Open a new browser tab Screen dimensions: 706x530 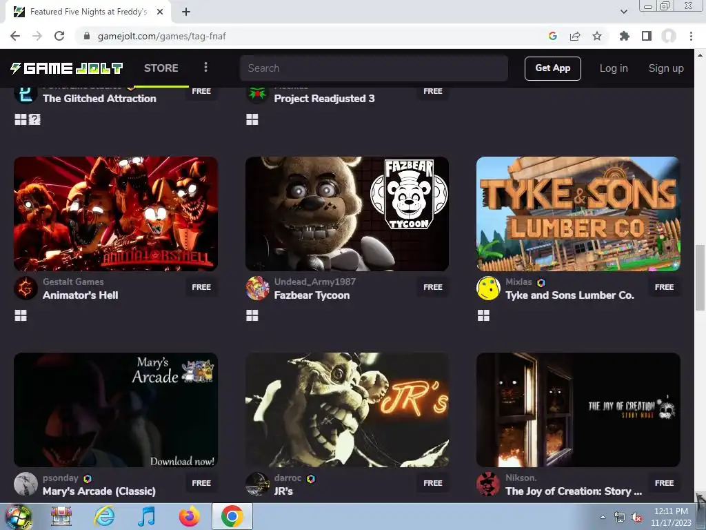(x=186, y=12)
